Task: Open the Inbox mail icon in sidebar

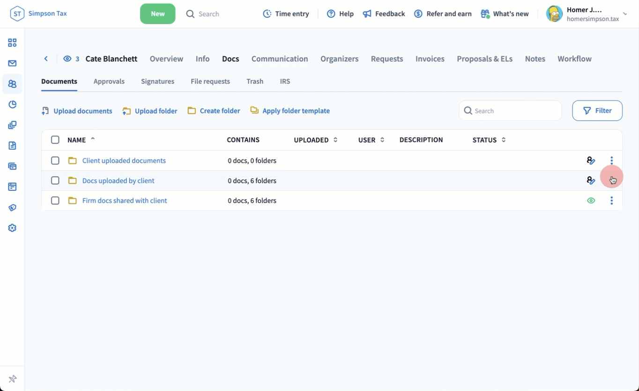Action: (x=12, y=64)
